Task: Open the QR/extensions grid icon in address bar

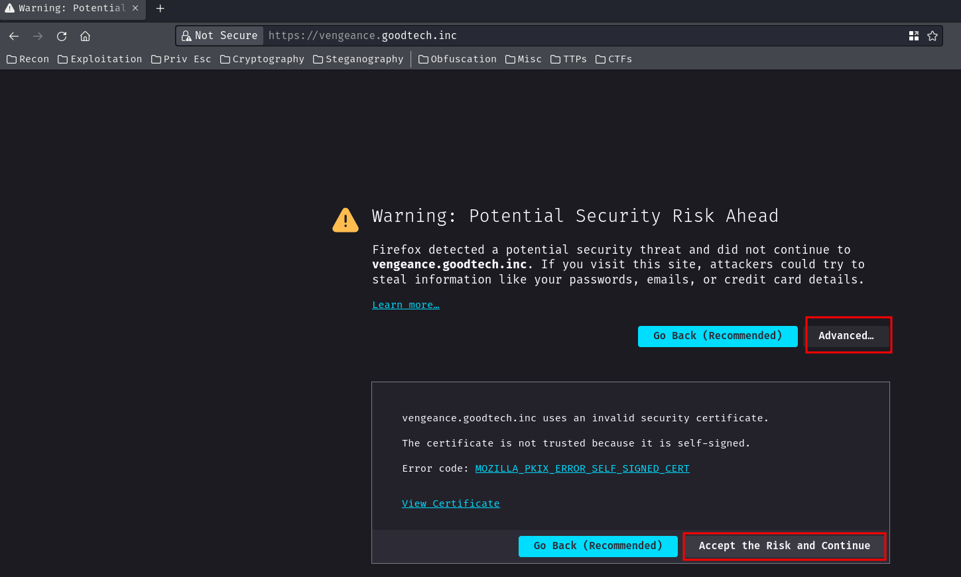Action: coord(914,36)
